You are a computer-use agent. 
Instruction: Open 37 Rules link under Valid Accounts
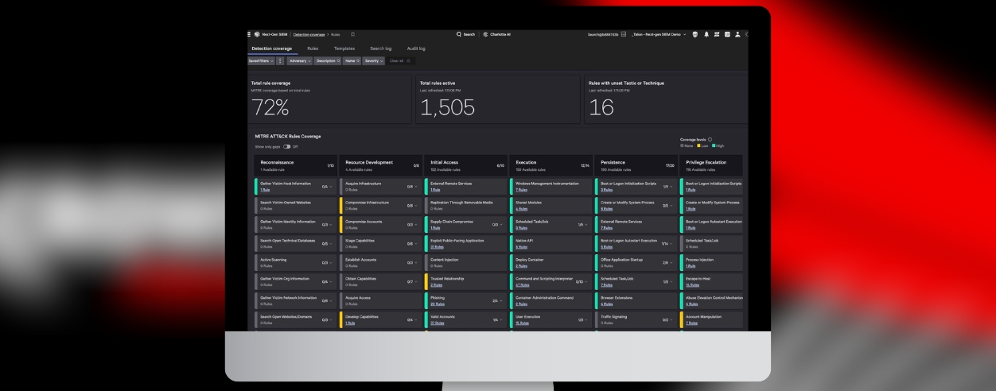437,323
